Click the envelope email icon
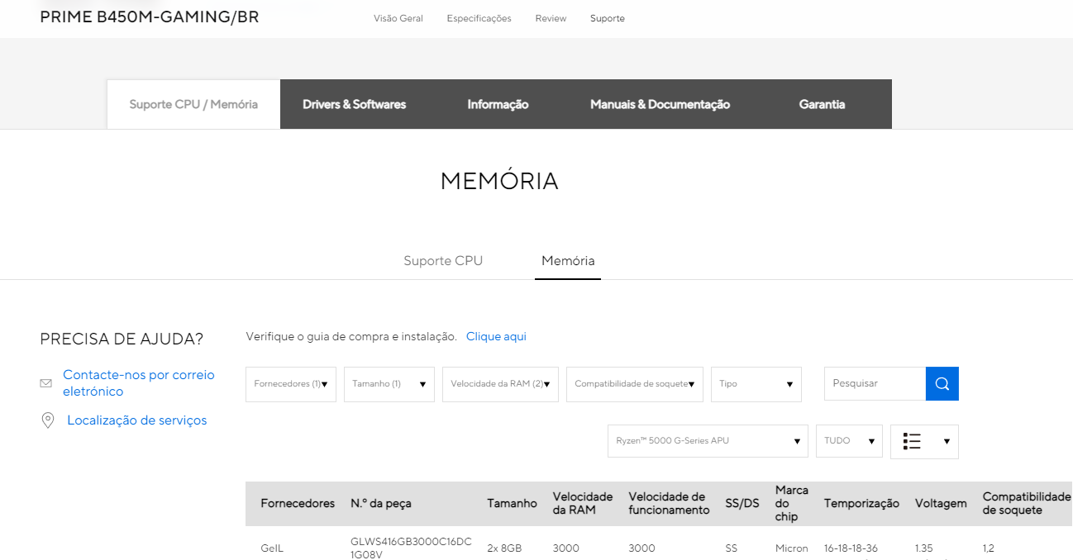The image size is (1073, 560). [x=46, y=383]
